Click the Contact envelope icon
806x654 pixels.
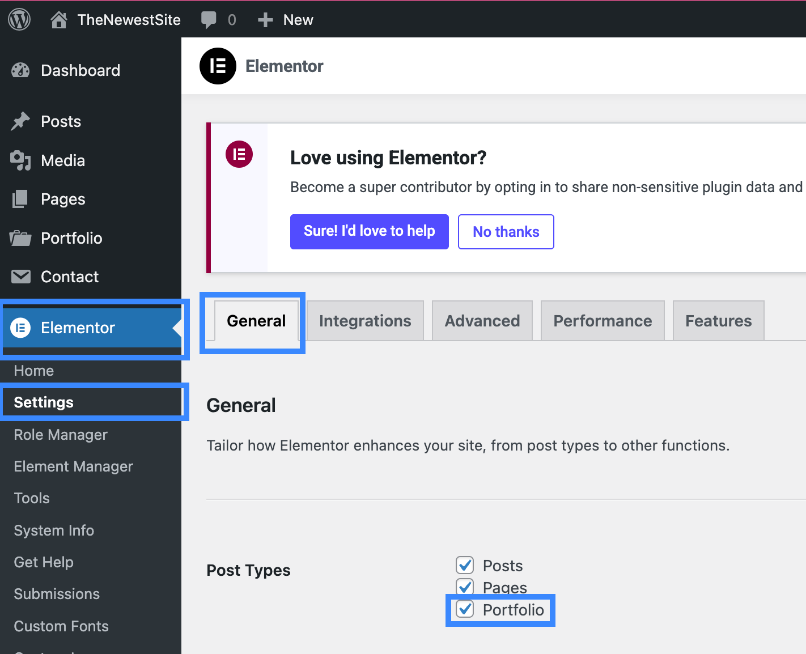pyautogui.click(x=21, y=277)
